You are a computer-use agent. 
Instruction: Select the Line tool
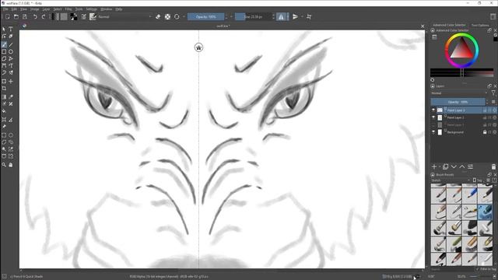[11, 44]
